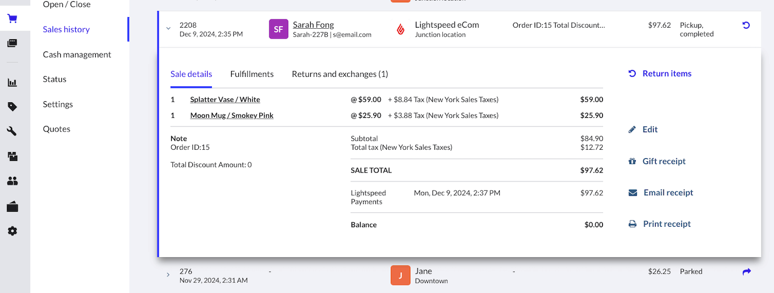The height and width of the screenshot is (293, 774).
Task: Click the Return items circular arrow icon
Action: (x=632, y=74)
